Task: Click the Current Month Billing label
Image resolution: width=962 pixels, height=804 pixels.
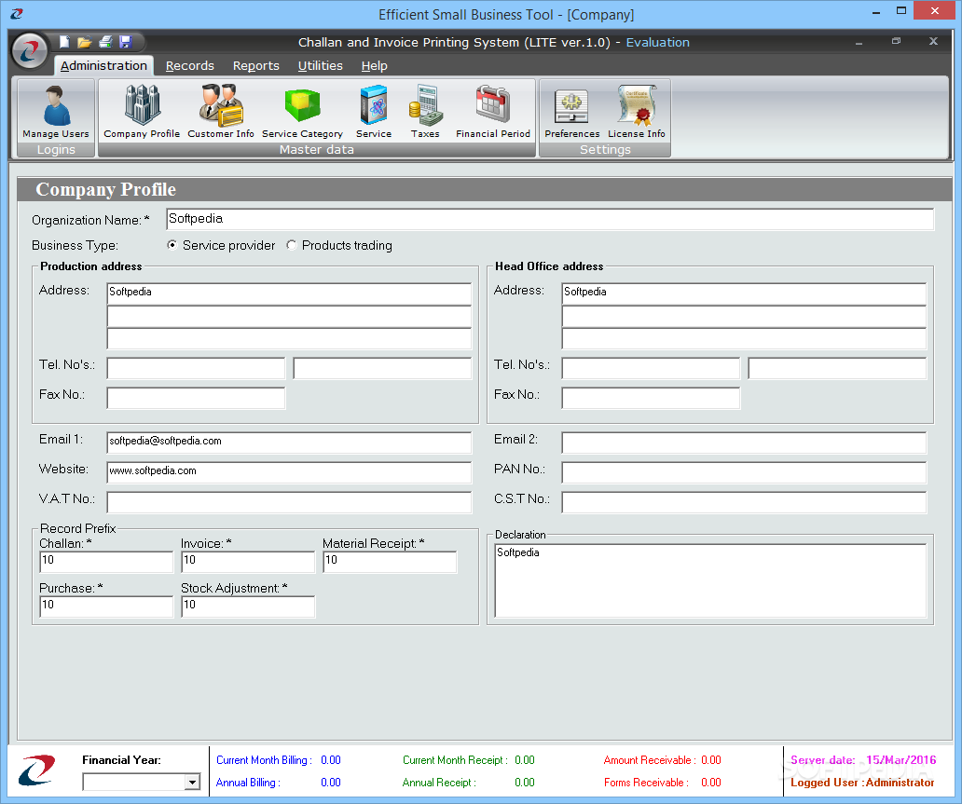Action: pyautogui.click(x=264, y=760)
